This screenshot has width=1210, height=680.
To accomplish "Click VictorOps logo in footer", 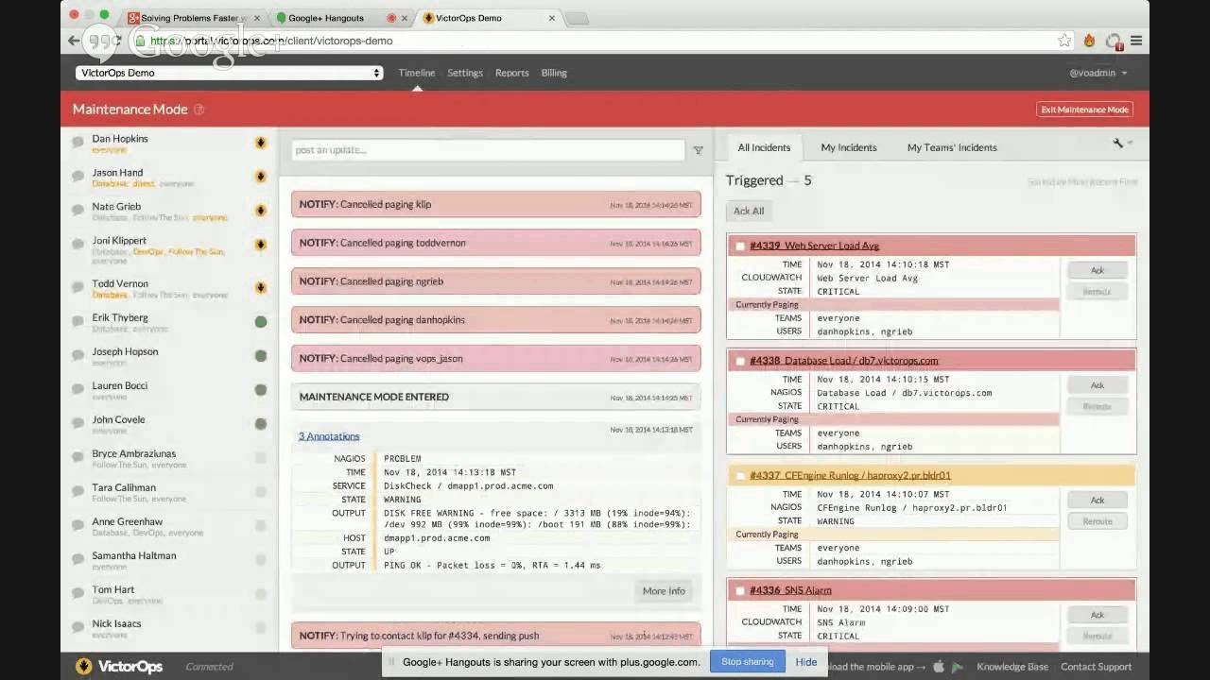I will point(119,667).
